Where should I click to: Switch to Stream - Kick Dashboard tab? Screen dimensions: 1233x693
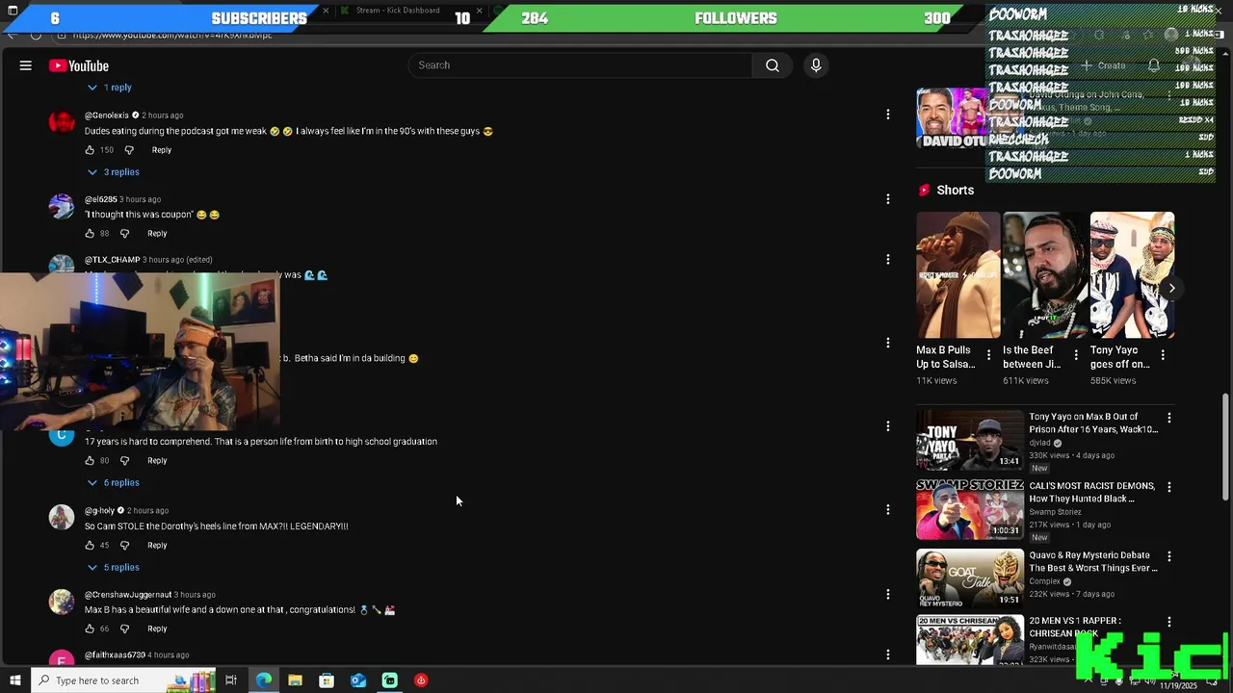398,11
